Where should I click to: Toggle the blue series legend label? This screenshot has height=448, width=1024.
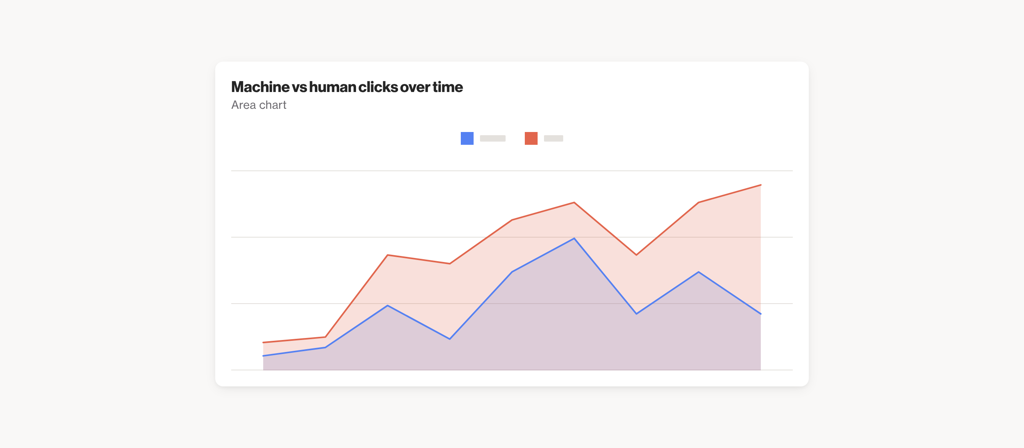[492, 138]
